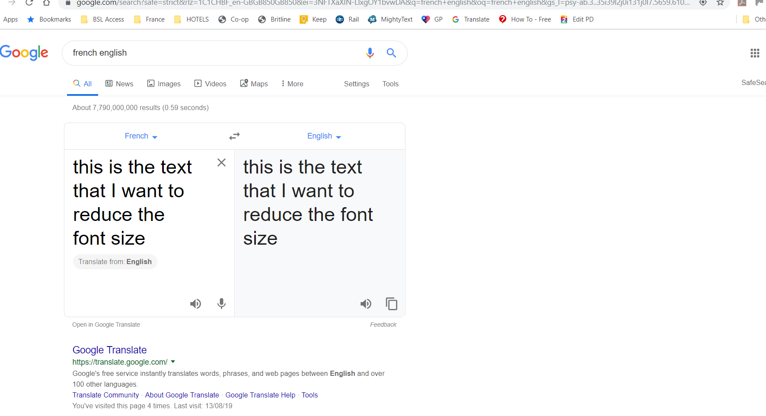Open Google Translate Help sitelink
Screen dimensions: 766x416
point(260,395)
